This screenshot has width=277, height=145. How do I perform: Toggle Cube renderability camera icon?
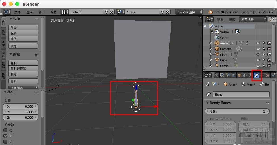[x=269, y=60]
